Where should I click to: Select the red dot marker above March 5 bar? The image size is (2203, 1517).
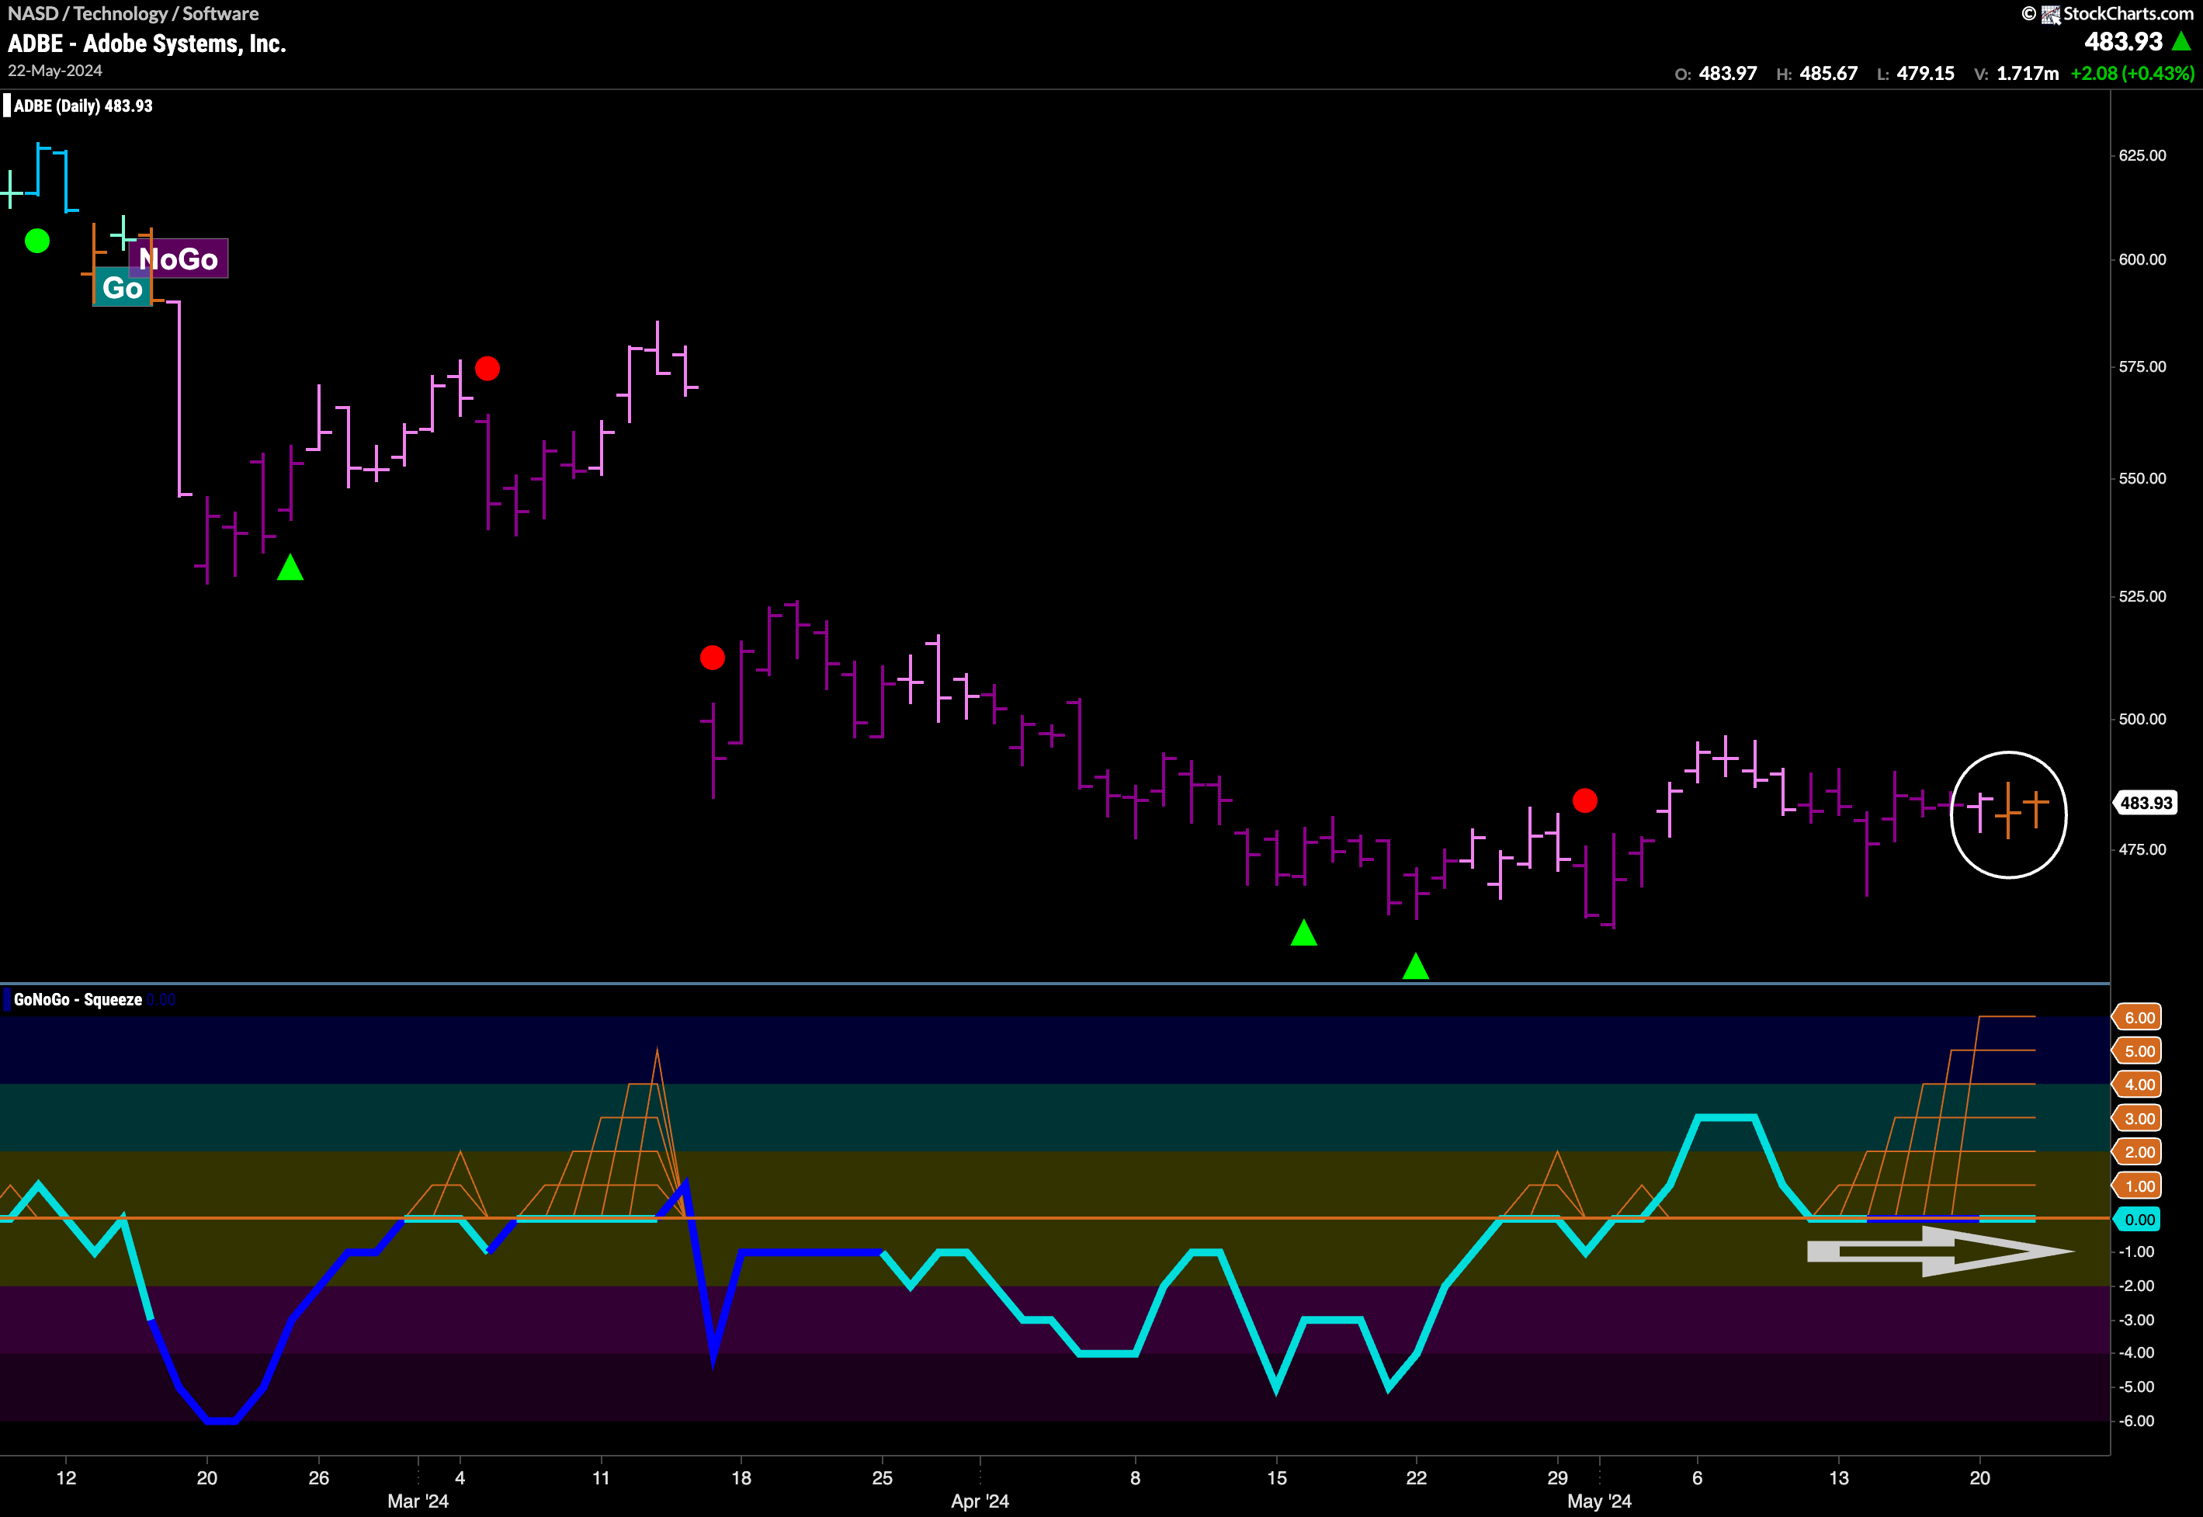point(487,369)
